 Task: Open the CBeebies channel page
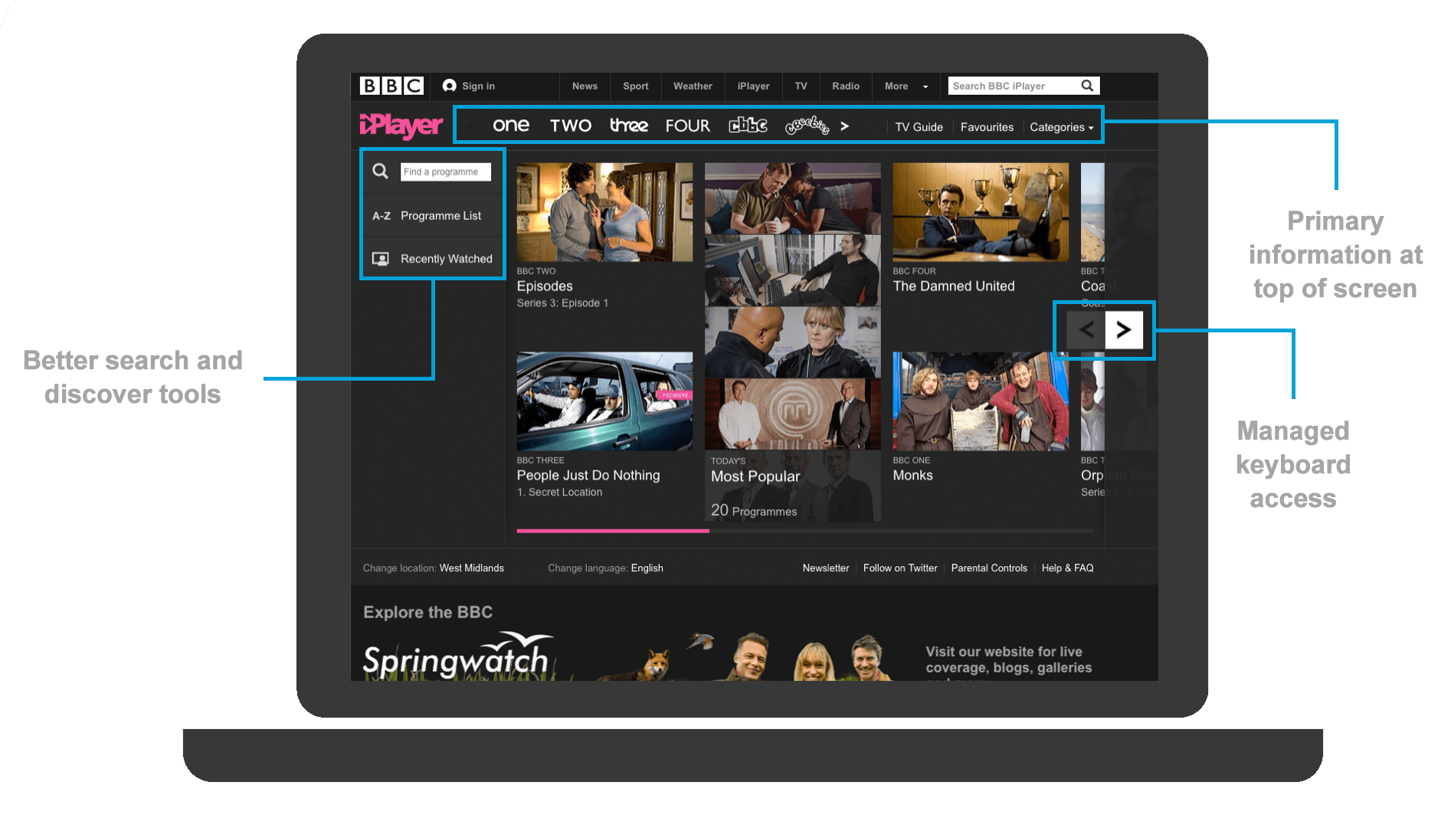pyautogui.click(x=807, y=126)
